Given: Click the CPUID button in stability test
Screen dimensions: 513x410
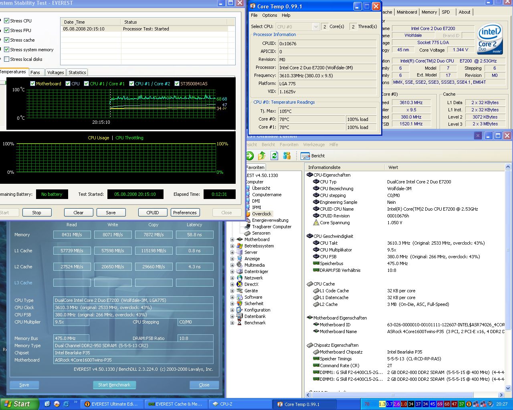Looking at the screenshot, I should click(153, 213).
